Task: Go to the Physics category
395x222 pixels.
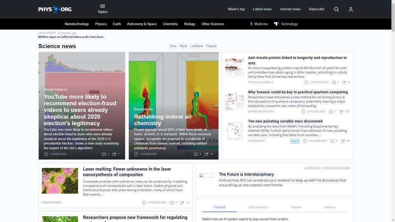Action: 101,24
